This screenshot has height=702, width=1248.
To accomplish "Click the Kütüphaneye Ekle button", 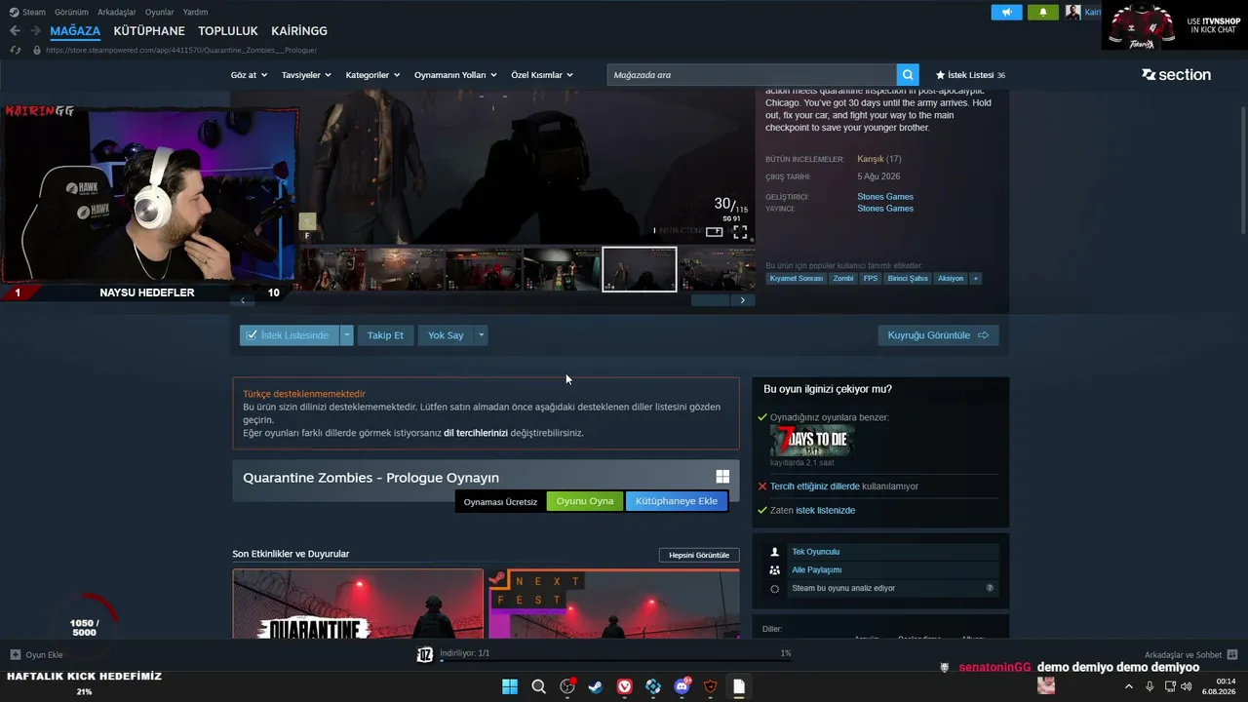I will 677,501.
